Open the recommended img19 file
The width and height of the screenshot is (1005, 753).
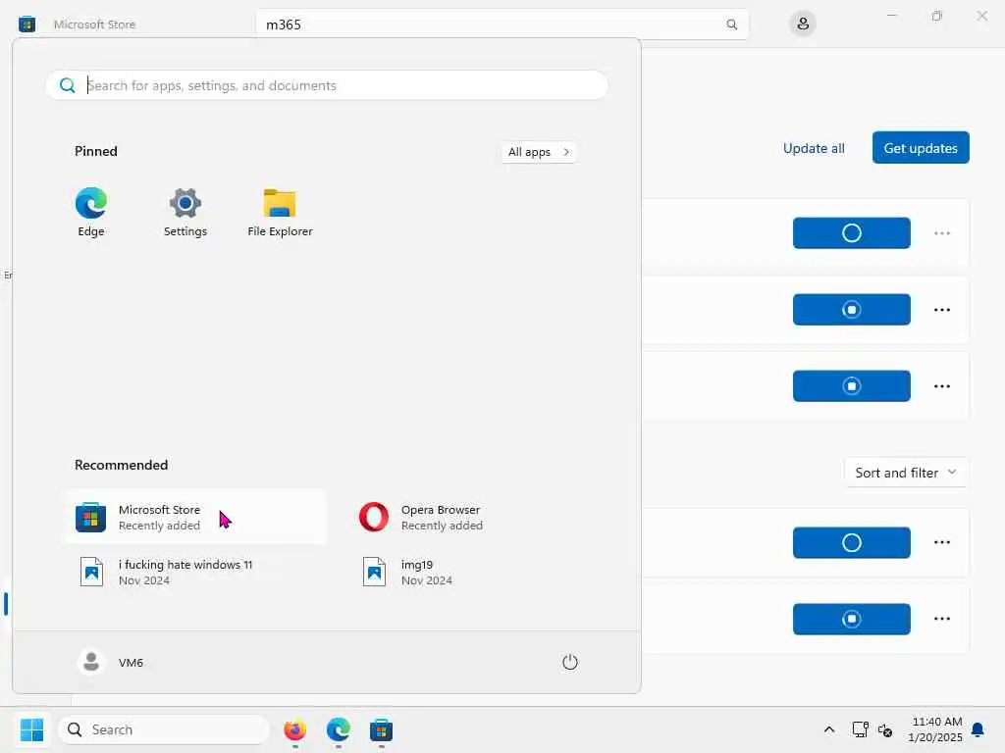tap(479, 572)
